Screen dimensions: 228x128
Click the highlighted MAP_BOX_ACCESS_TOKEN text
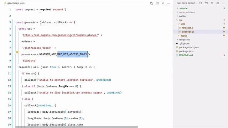coord(72,54)
